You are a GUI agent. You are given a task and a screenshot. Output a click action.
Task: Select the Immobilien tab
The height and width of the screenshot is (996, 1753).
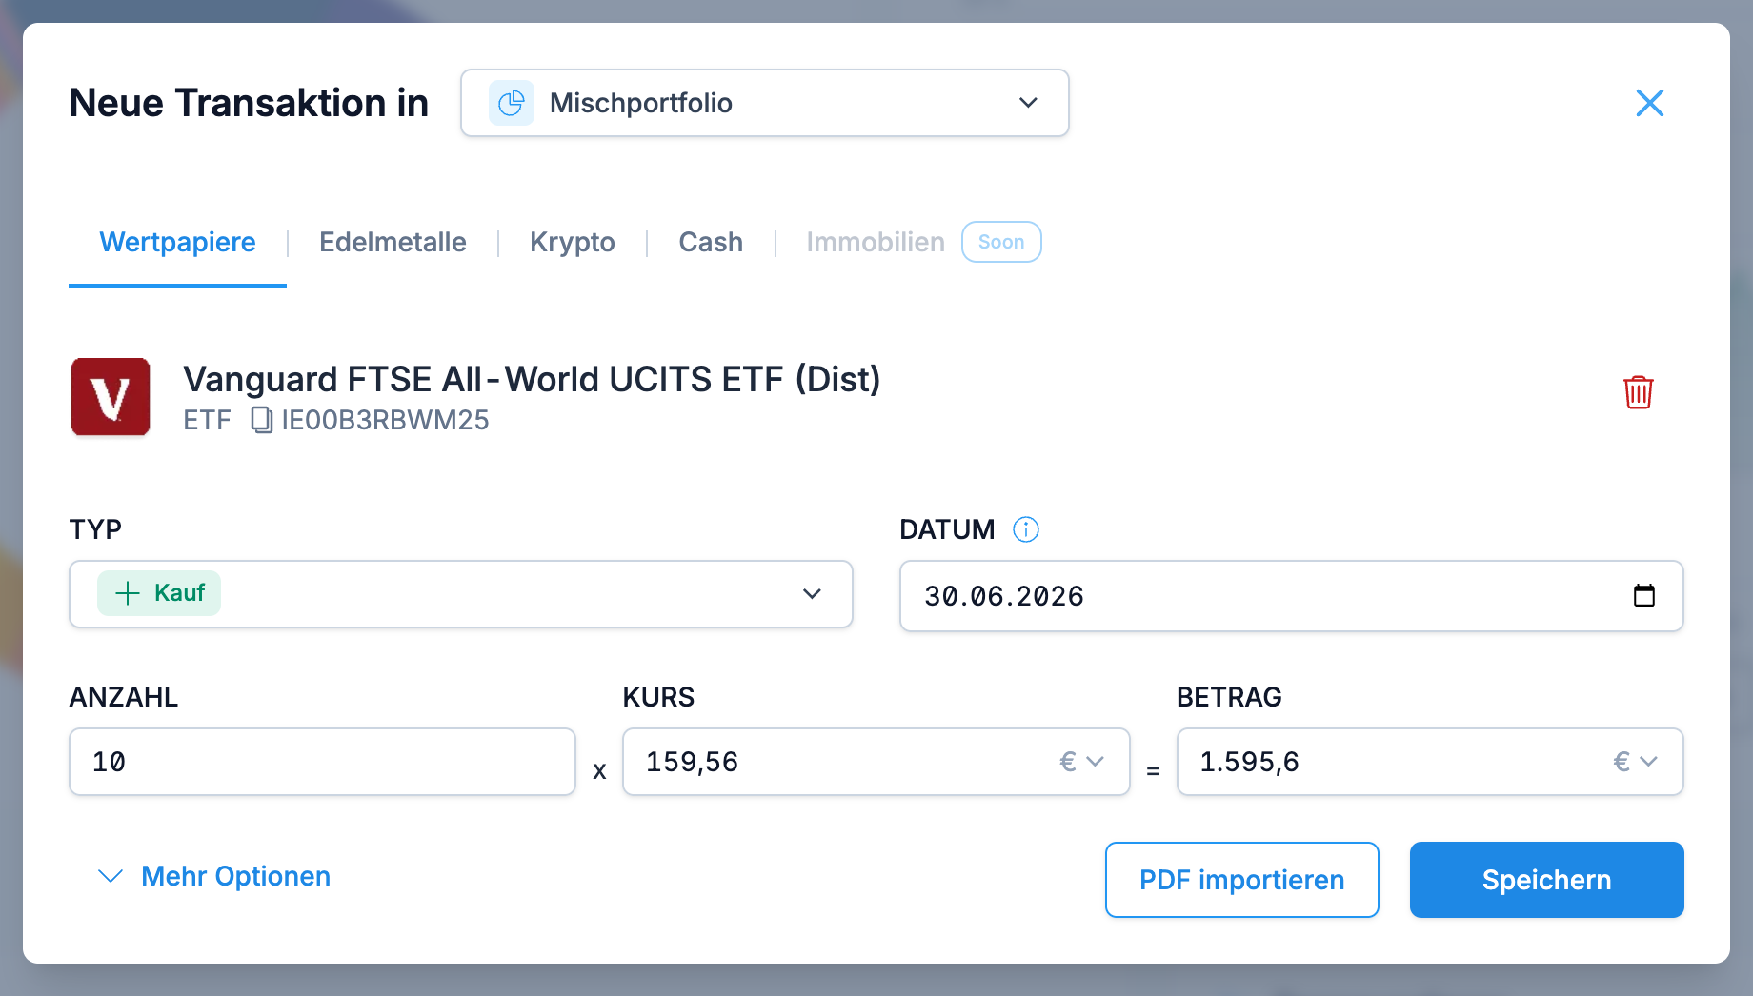(876, 242)
